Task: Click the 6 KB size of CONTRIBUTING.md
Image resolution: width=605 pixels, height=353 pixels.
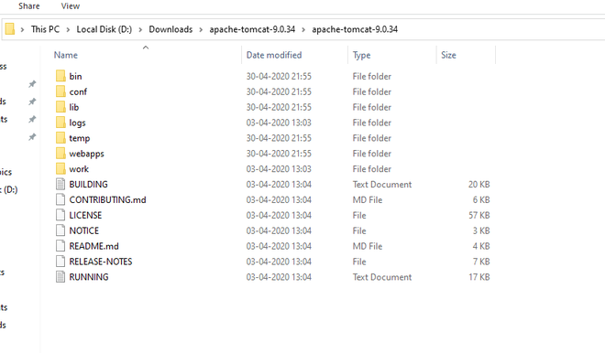Action: (x=481, y=199)
